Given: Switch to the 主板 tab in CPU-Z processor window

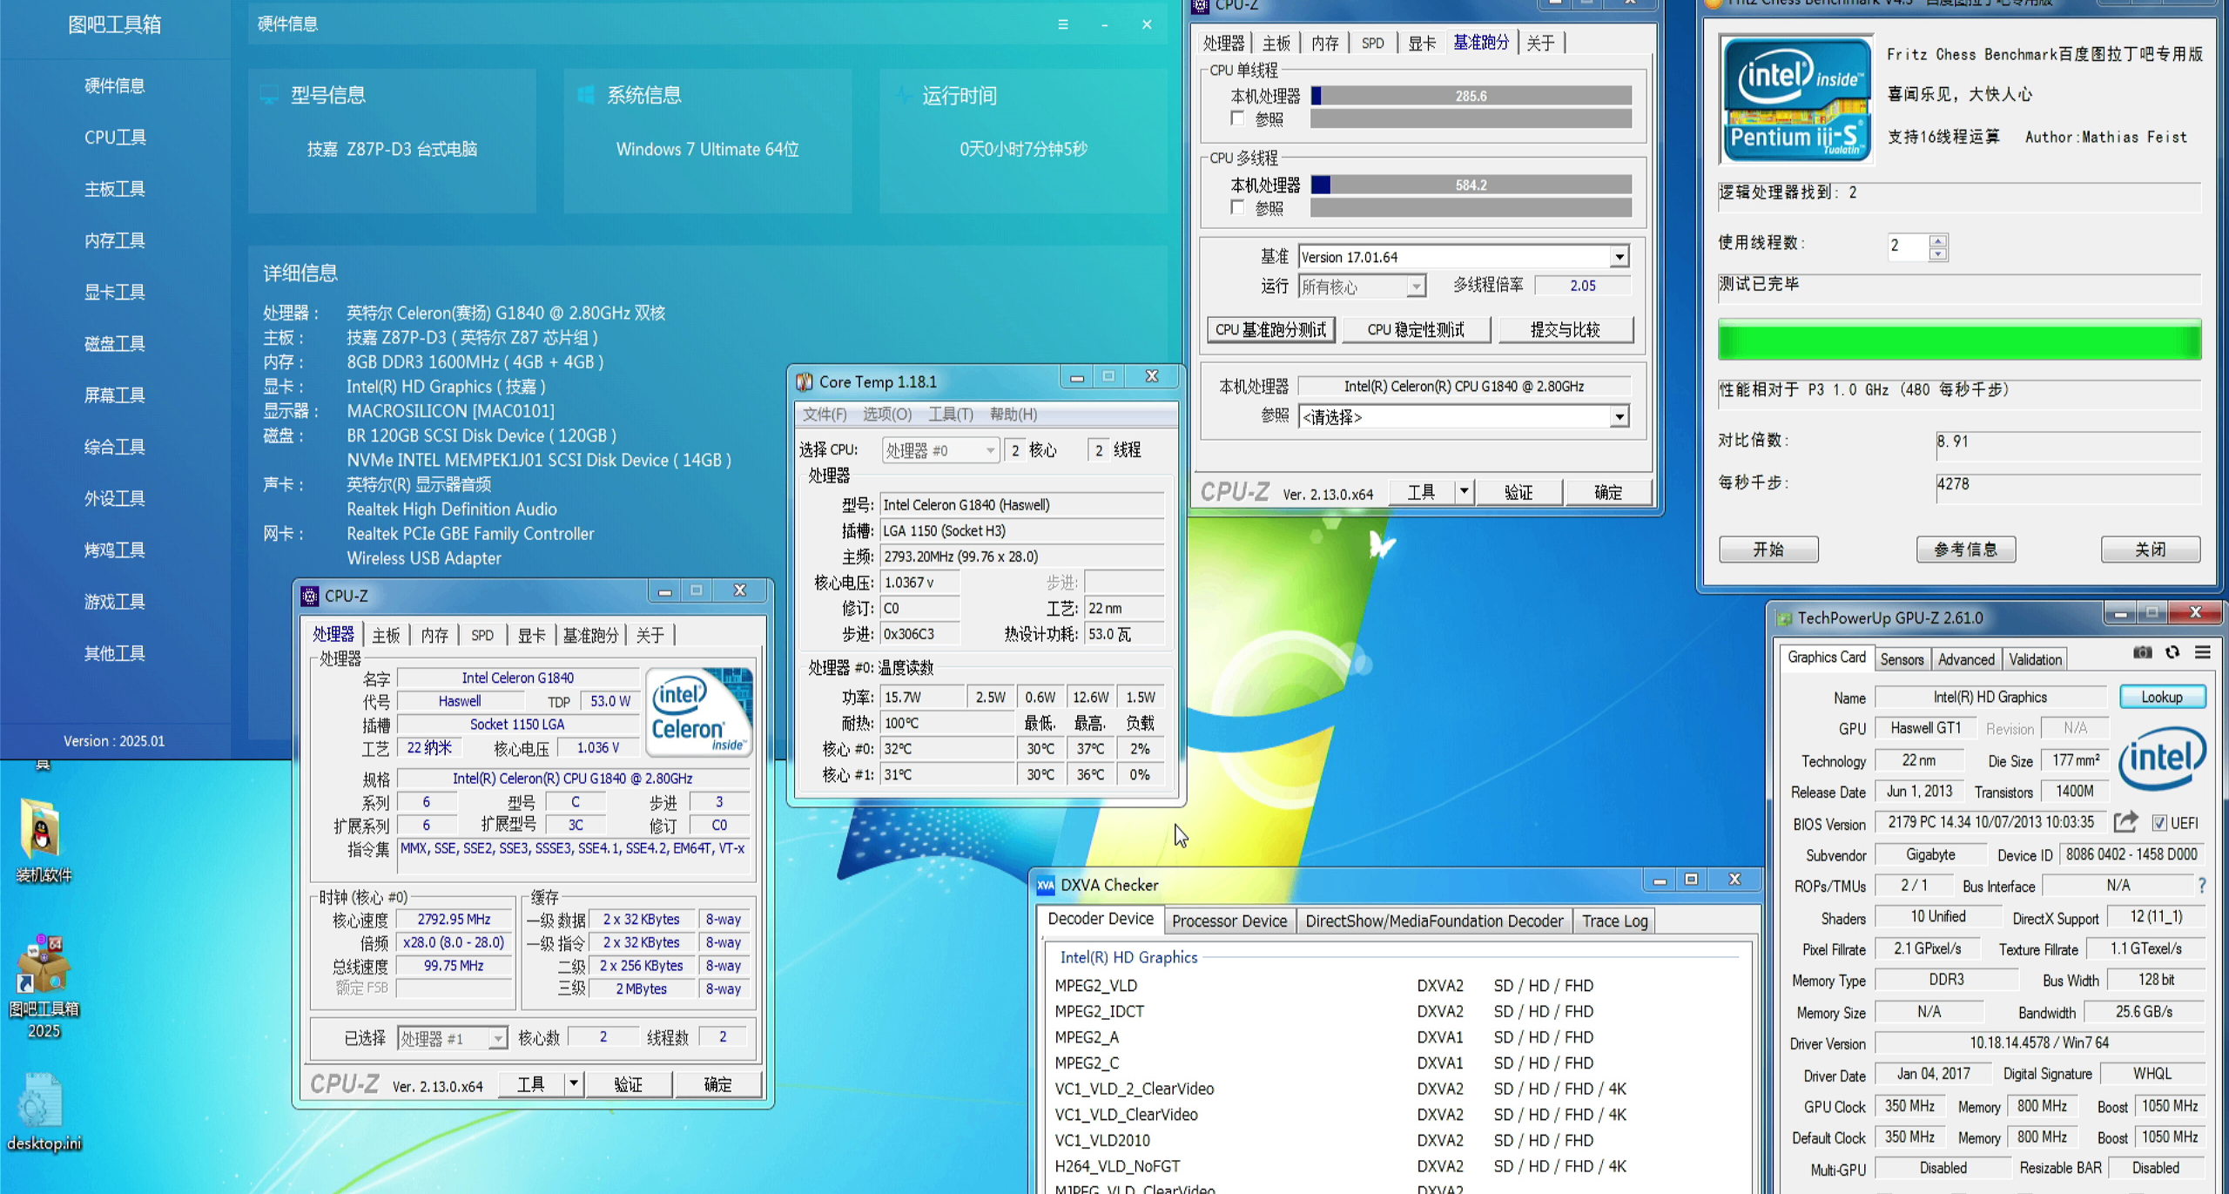Looking at the screenshot, I should 386,635.
